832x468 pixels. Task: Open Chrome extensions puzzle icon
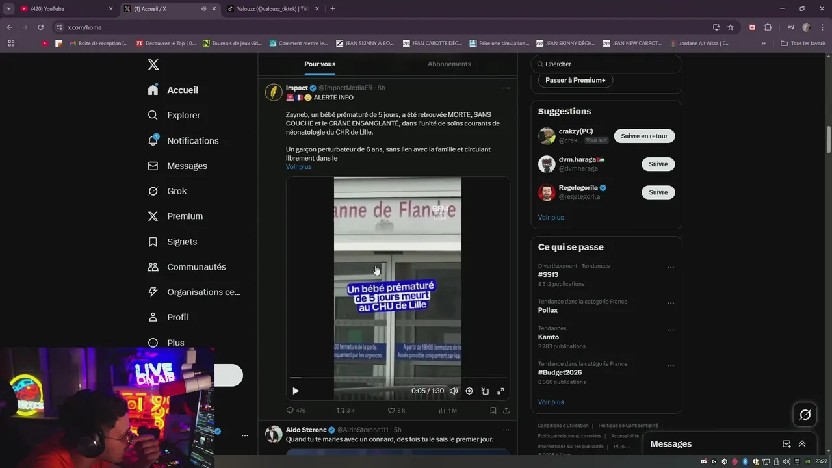click(768, 27)
